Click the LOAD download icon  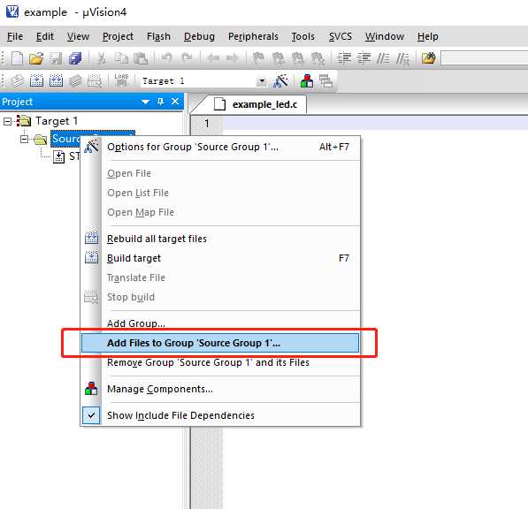pyautogui.click(x=121, y=80)
